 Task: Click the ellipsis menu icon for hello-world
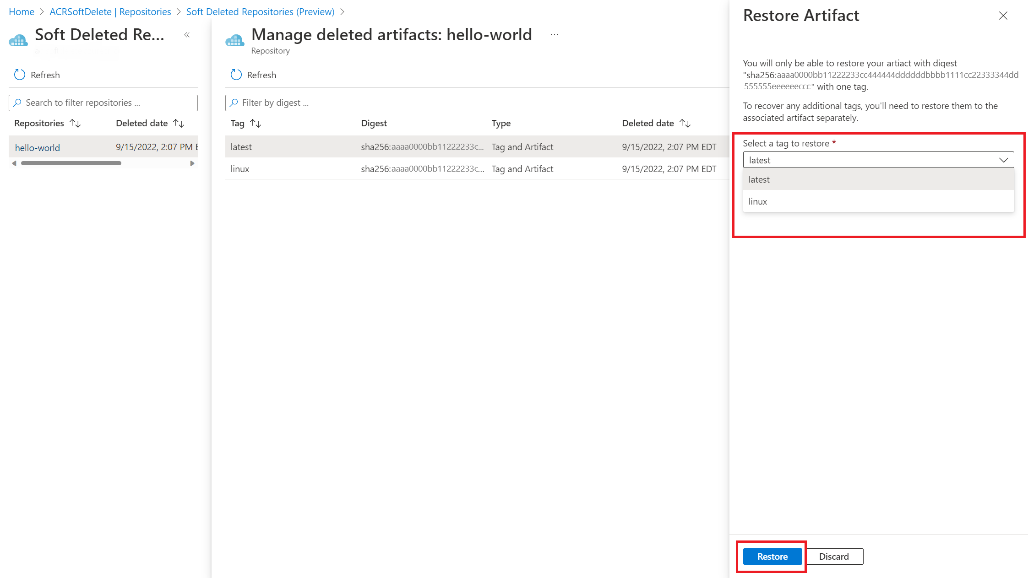[x=554, y=33]
